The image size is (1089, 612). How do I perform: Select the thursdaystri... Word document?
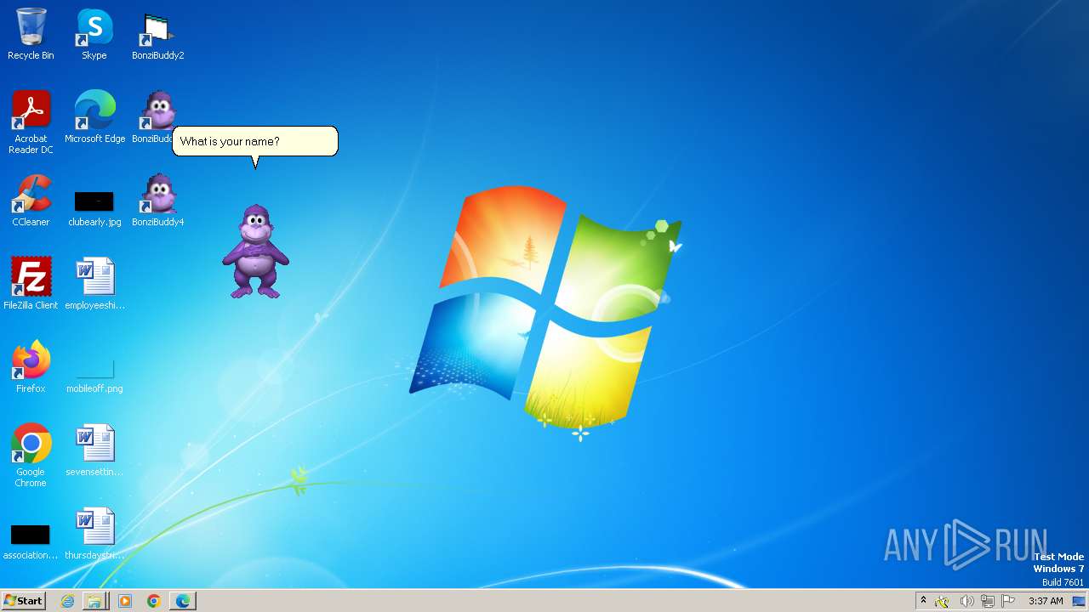point(94,534)
